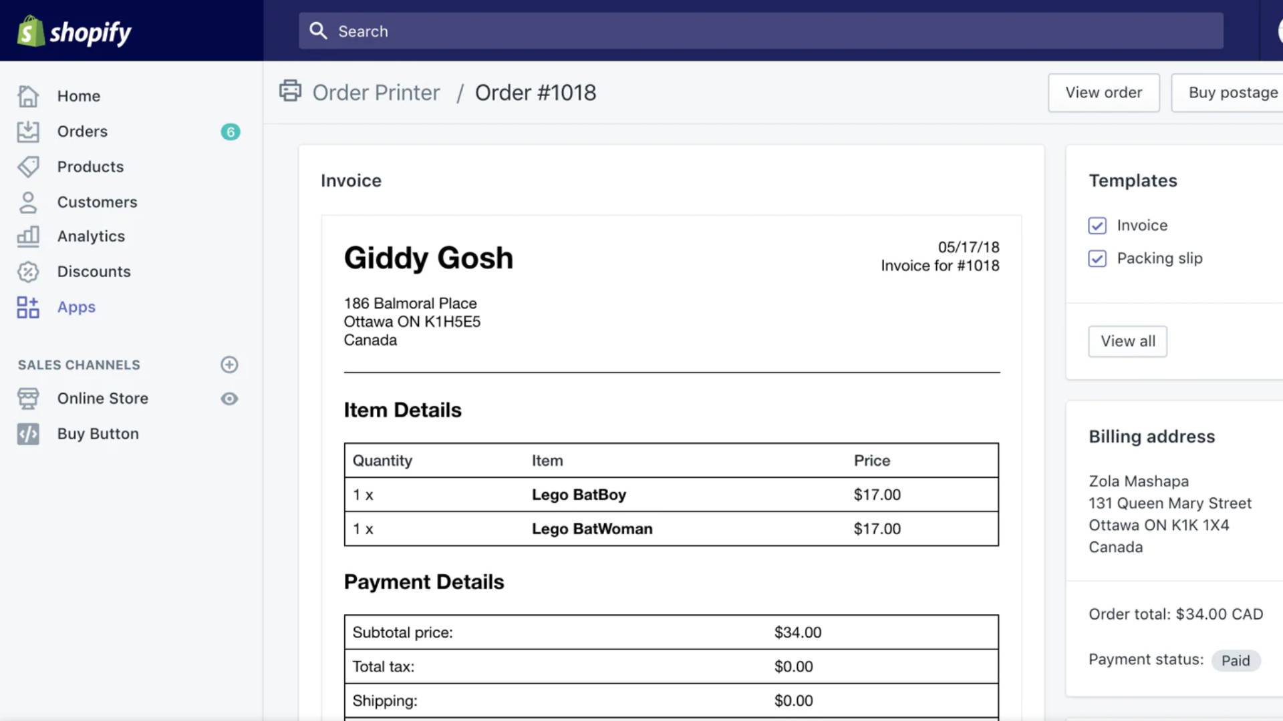Go back to Order Printer breadcrumb

coord(376,92)
